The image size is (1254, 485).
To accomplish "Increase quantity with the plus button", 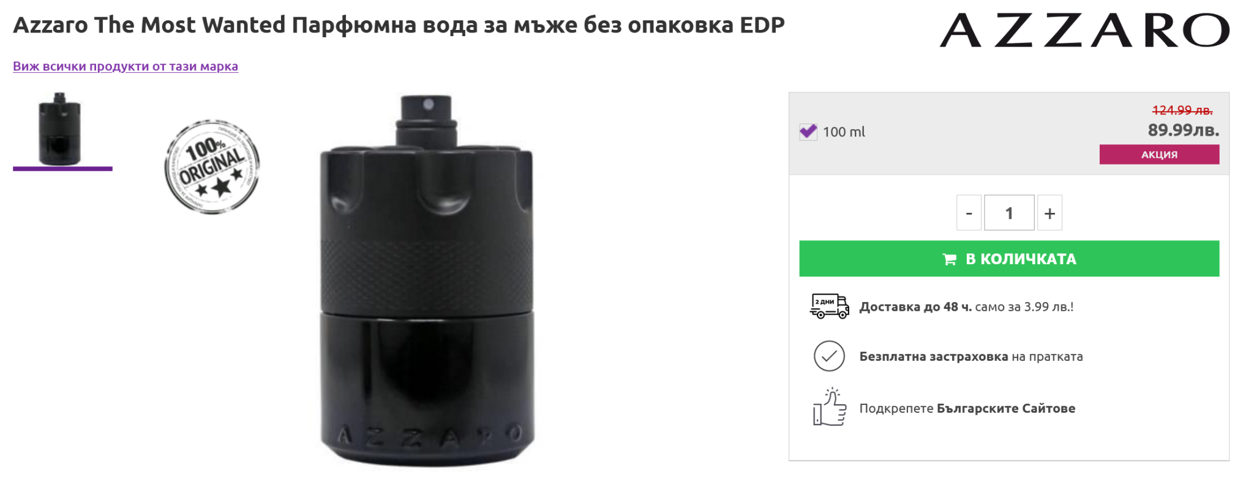I will [1049, 213].
